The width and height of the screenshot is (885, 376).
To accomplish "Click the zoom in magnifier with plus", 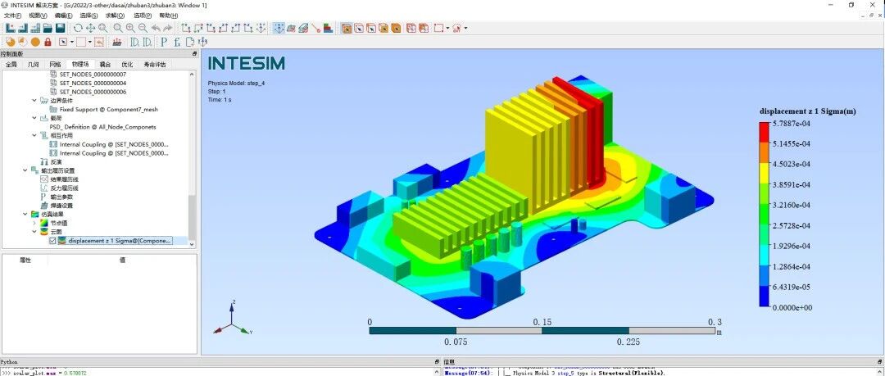I will [x=130, y=28].
